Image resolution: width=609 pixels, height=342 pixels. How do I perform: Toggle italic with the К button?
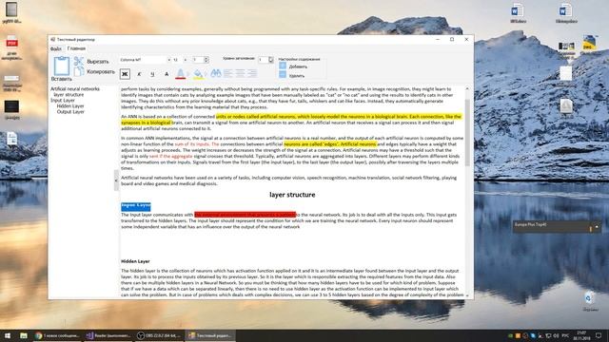[139, 74]
